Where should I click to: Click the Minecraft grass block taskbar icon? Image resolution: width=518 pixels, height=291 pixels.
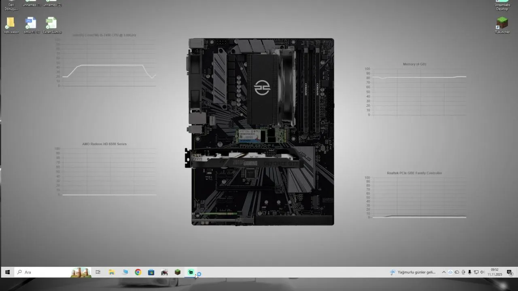click(x=177, y=272)
